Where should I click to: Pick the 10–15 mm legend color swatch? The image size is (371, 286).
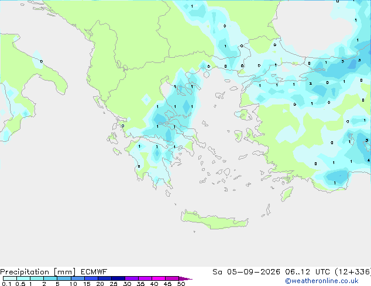[x=77, y=278]
